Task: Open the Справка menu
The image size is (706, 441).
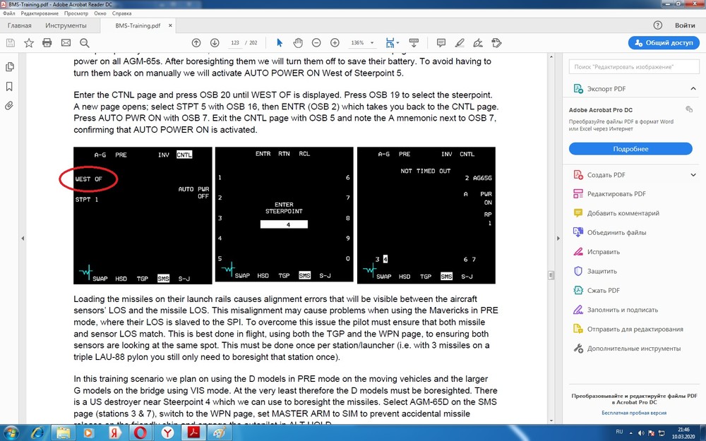Action: coord(121,13)
